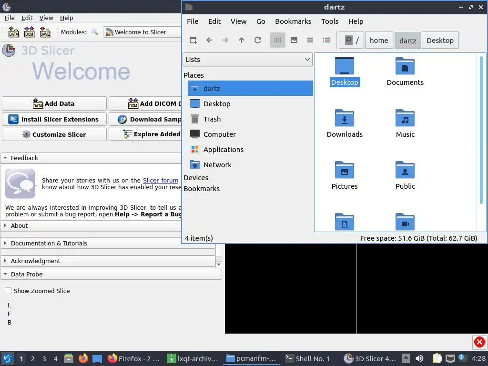The height and width of the screenshot is (366, 488).
Task: Open Slicer's File menu
Action: [x=10, y=18]
